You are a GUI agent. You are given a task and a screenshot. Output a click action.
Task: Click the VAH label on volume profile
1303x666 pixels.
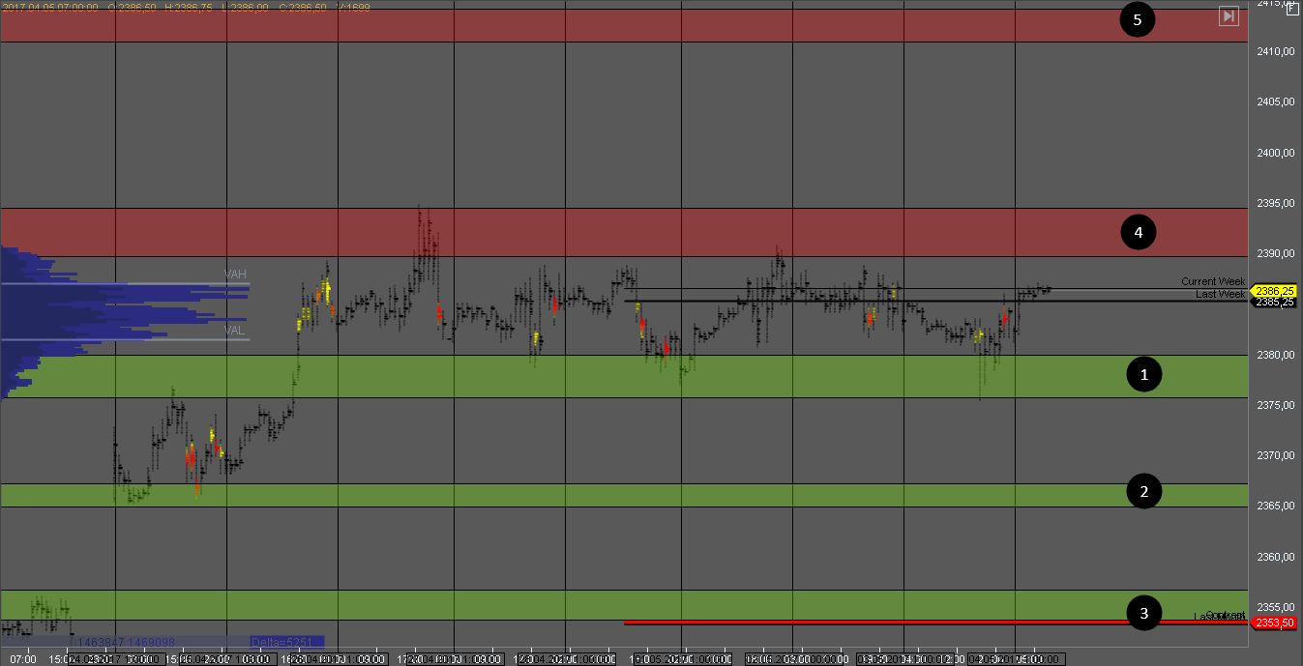point(235,275)
